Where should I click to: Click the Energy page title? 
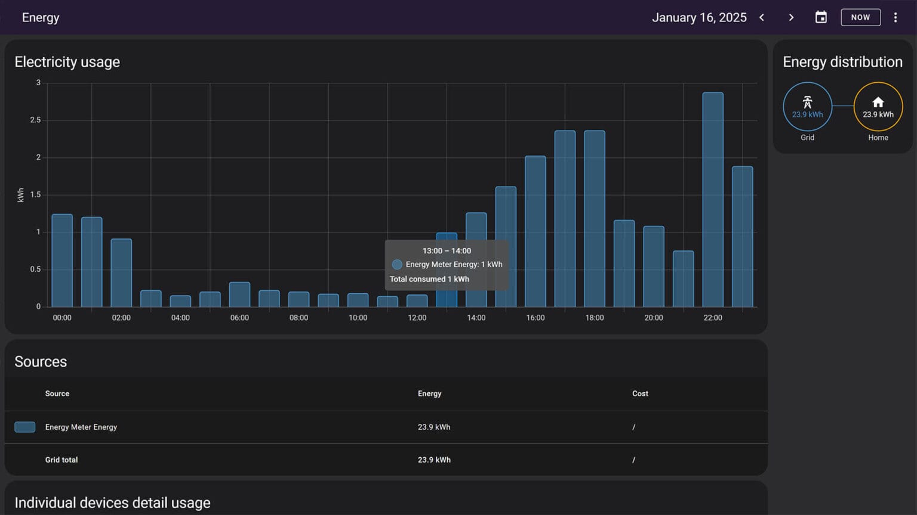pyautogui.click(x=41, y=17)
